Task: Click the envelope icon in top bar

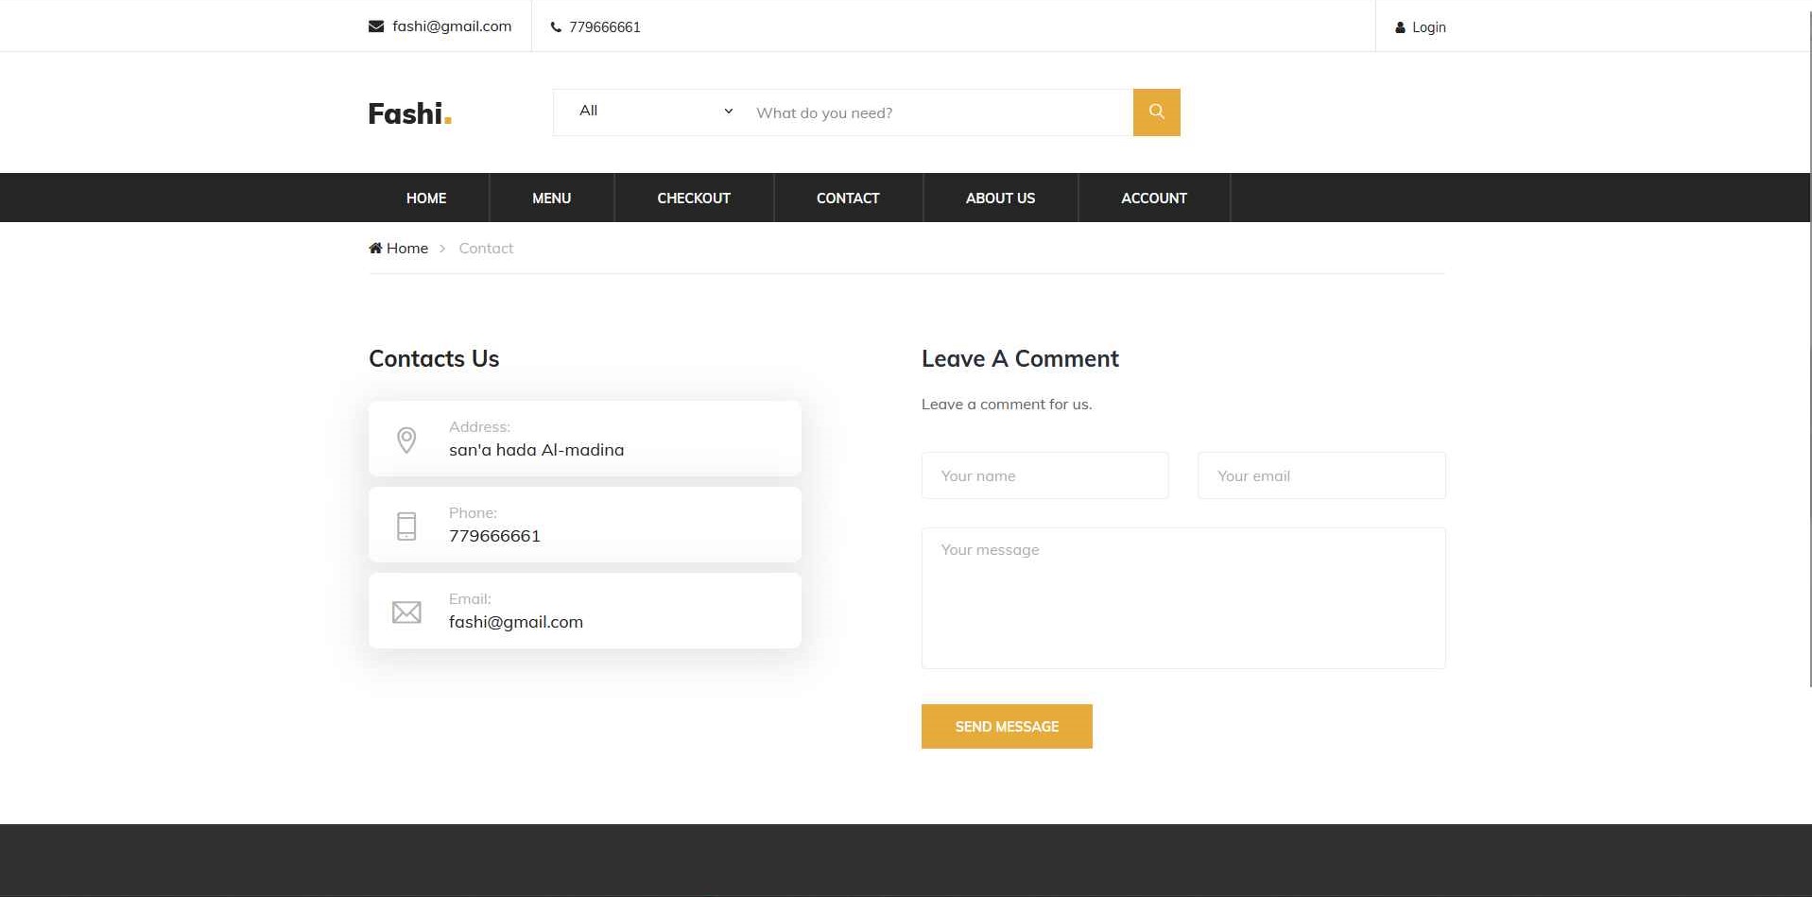Action: (x=375, y=26)
